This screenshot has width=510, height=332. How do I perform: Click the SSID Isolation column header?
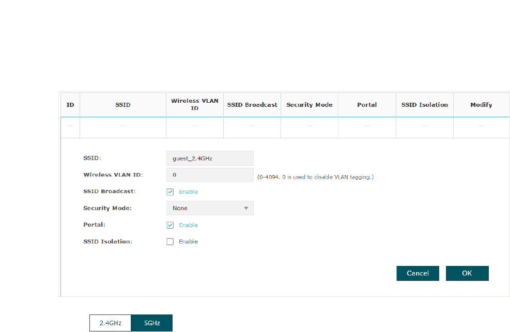424,105
